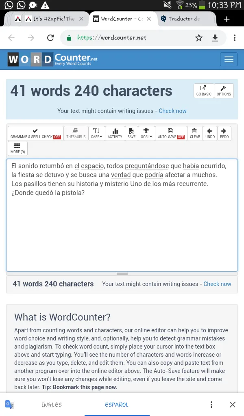This screenshot has width=244, height=416.
Task: Expand the Goal trophy dropdown
Action: [146, 133]
